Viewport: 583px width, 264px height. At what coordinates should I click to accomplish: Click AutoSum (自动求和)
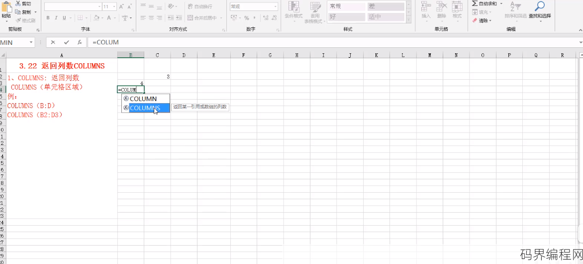tap(485, 3)
